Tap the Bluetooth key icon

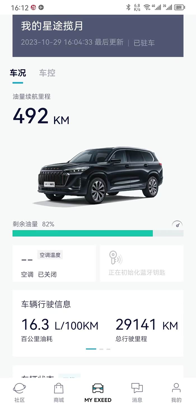116,258
